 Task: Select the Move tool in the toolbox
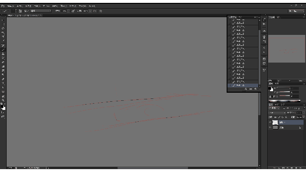click(x=3, y=20)
